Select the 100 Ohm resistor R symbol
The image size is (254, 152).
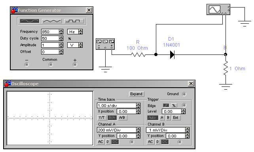tap(138, 54)
